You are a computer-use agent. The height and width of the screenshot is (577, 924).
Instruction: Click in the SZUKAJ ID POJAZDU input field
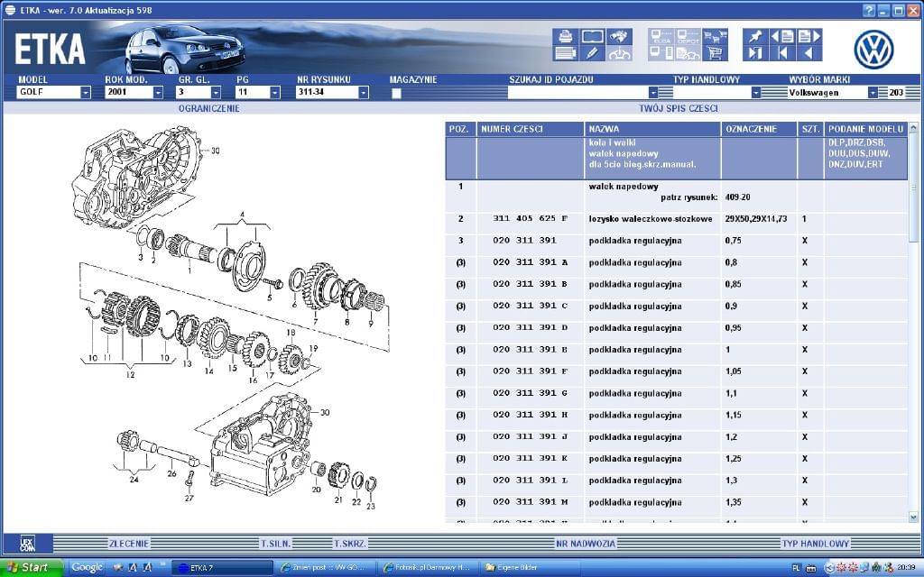click(x=577, y=93)
